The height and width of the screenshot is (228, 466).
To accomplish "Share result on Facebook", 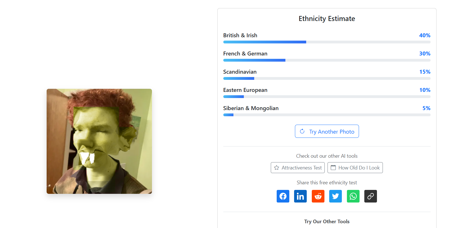I will [x=283, y=196].
